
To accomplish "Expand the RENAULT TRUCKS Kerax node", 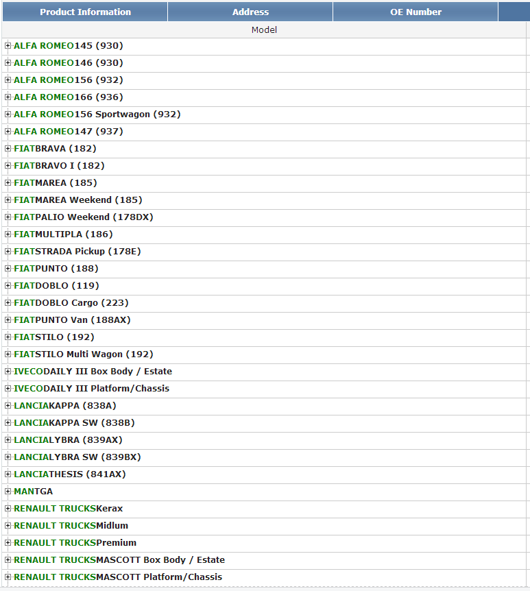I will pyautogui.click(x=8, y=509).
